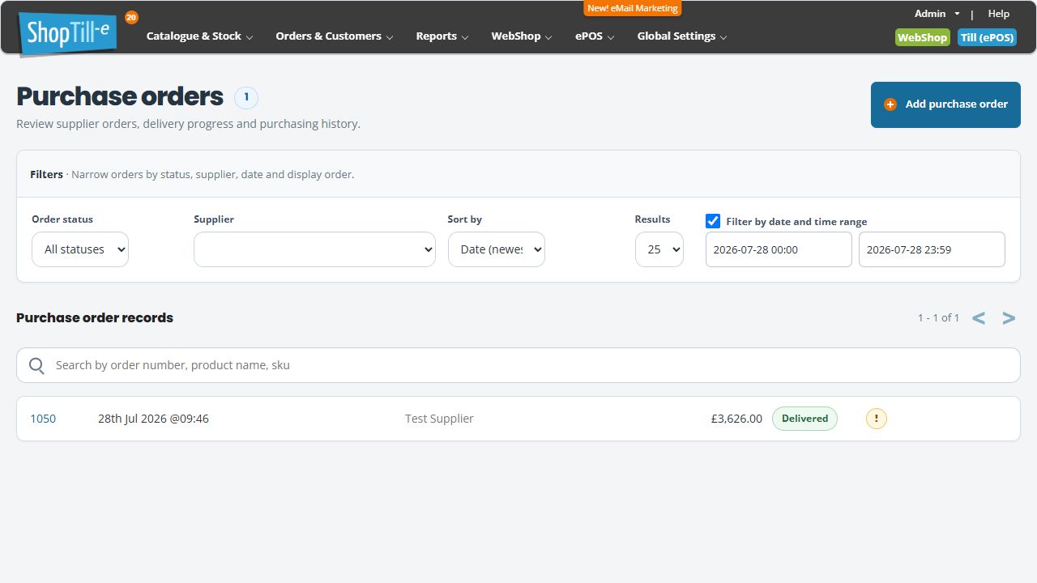Viewport: 1037px width, 583px height.
Task: Click the Delivered status badge
Action: pos(804,419)
